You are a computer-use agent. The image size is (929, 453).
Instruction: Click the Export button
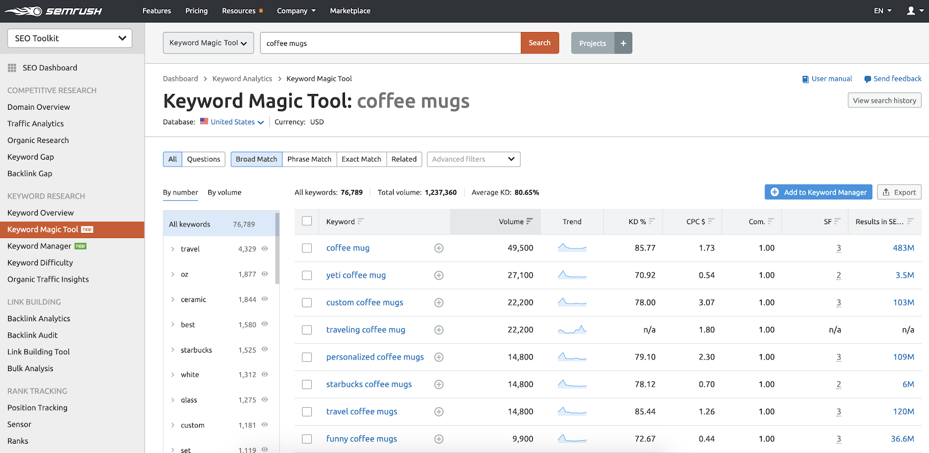pyautogui.click(x=899, y=192)
